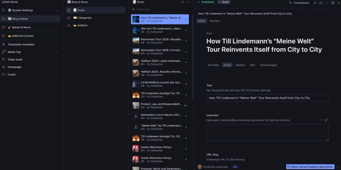This screenshot has height=170, width=341.
Task: Select Einstellungen field group tab
Action: 269,65
